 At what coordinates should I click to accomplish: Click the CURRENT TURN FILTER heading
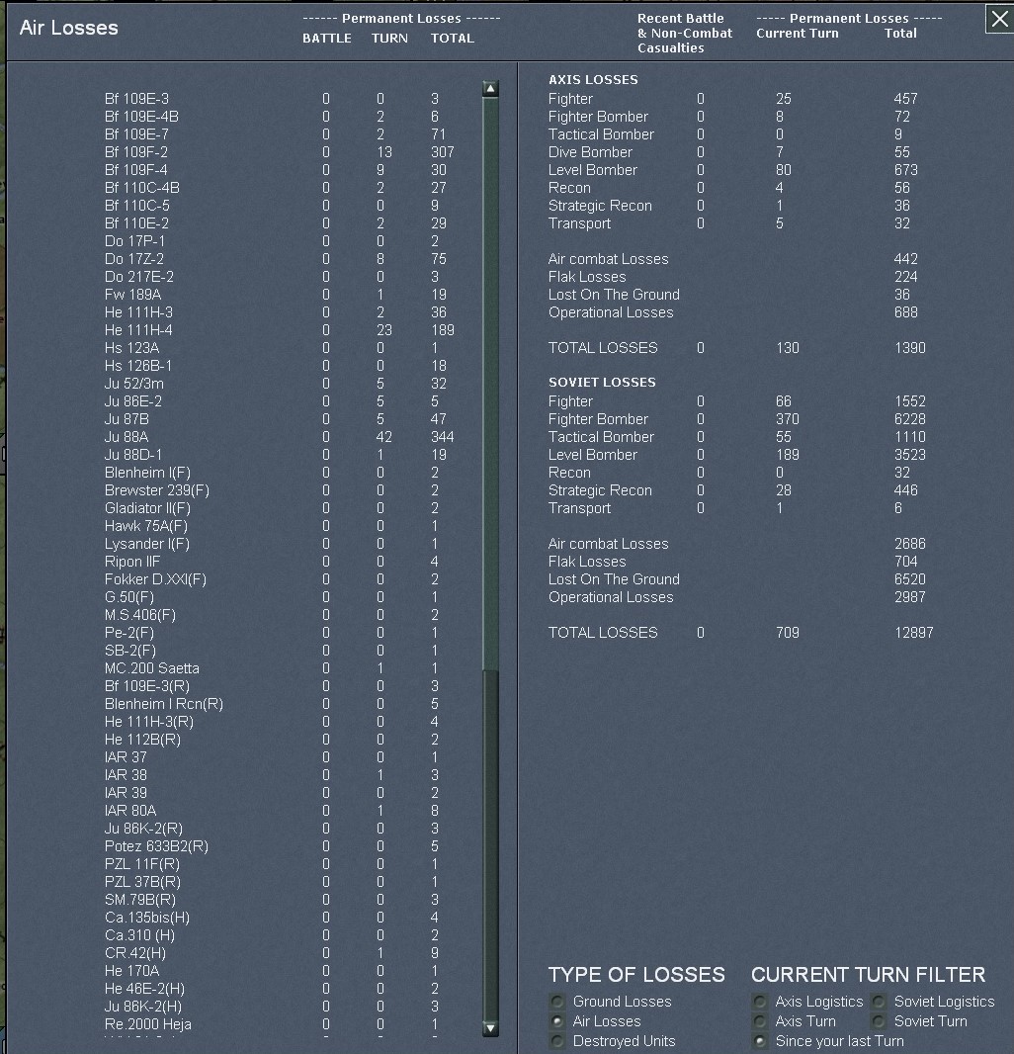click(x=868, y=975)
